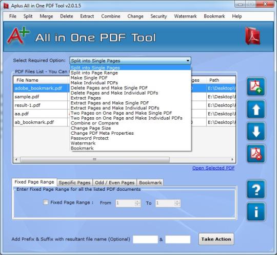Viewport: 277px width, 255px height.
Task: Select adobe_bookmark.pdf in file list
Action: coord(38,88)
